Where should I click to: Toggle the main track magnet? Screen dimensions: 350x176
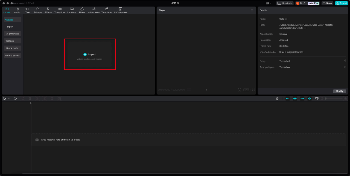288,98
